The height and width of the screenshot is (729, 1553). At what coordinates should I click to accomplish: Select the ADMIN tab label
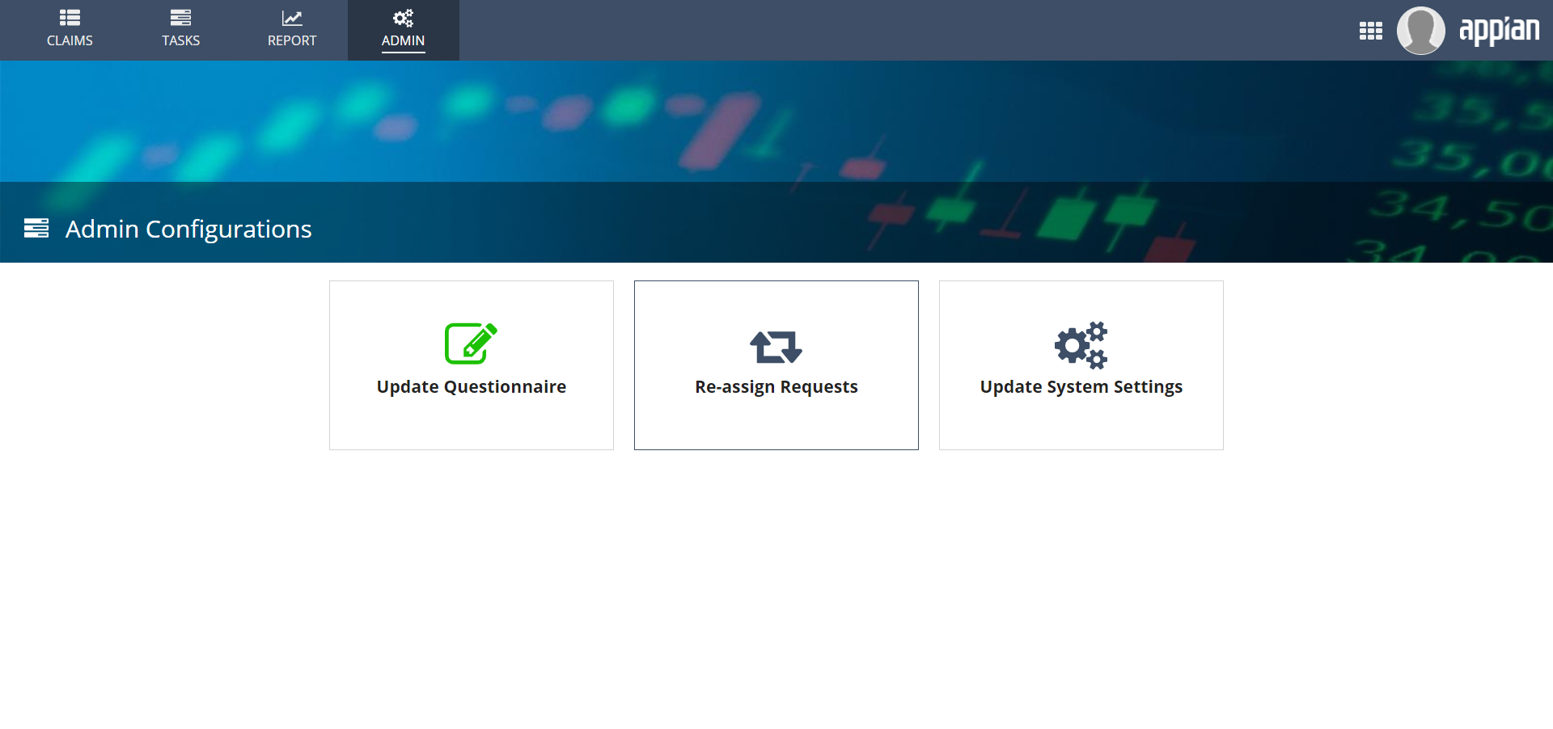pyautogui.click(x=403, y=40)
